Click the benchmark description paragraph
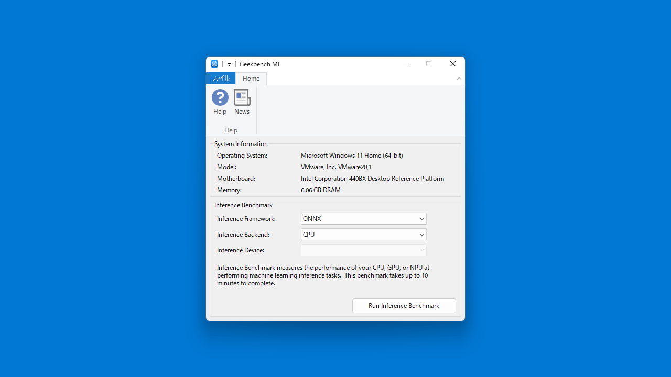The image size is (671, 377). click(323, 275)
